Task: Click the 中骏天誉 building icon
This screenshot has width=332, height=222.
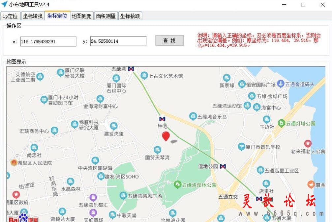Action: (x=112, y=215)
